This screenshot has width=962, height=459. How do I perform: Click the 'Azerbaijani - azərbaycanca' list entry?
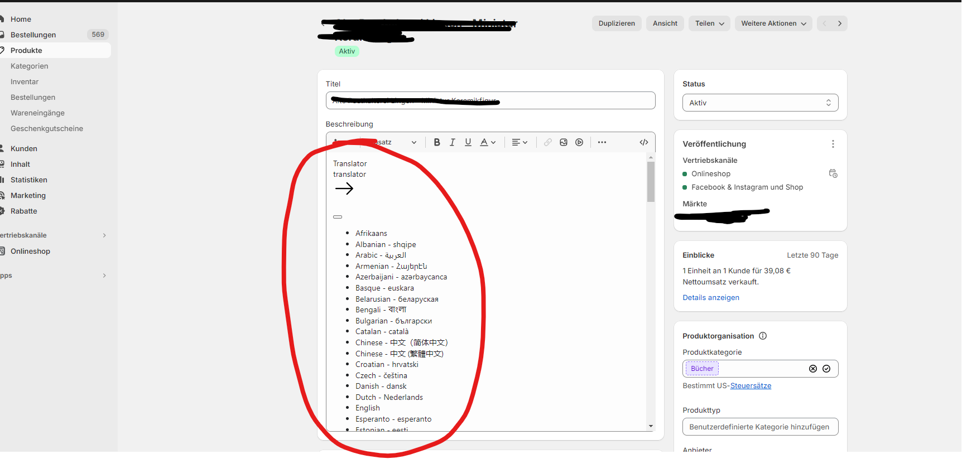tap(401, 277)
